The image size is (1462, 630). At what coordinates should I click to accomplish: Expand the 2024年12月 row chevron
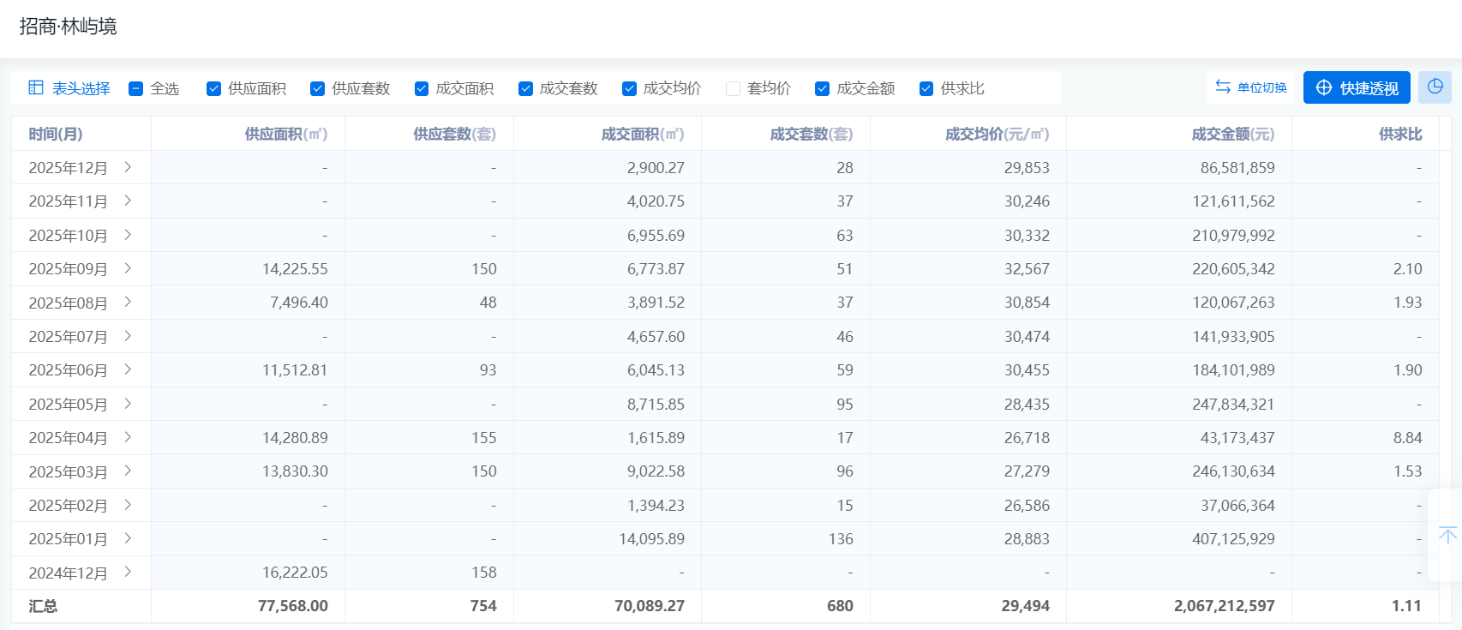(x=128, y=572)
